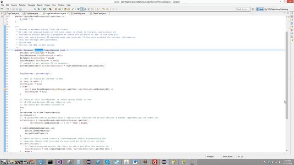This screenshot has height=165, width=294.
Task: Click the scroll down arrow of editor
Action: (287, 151)
